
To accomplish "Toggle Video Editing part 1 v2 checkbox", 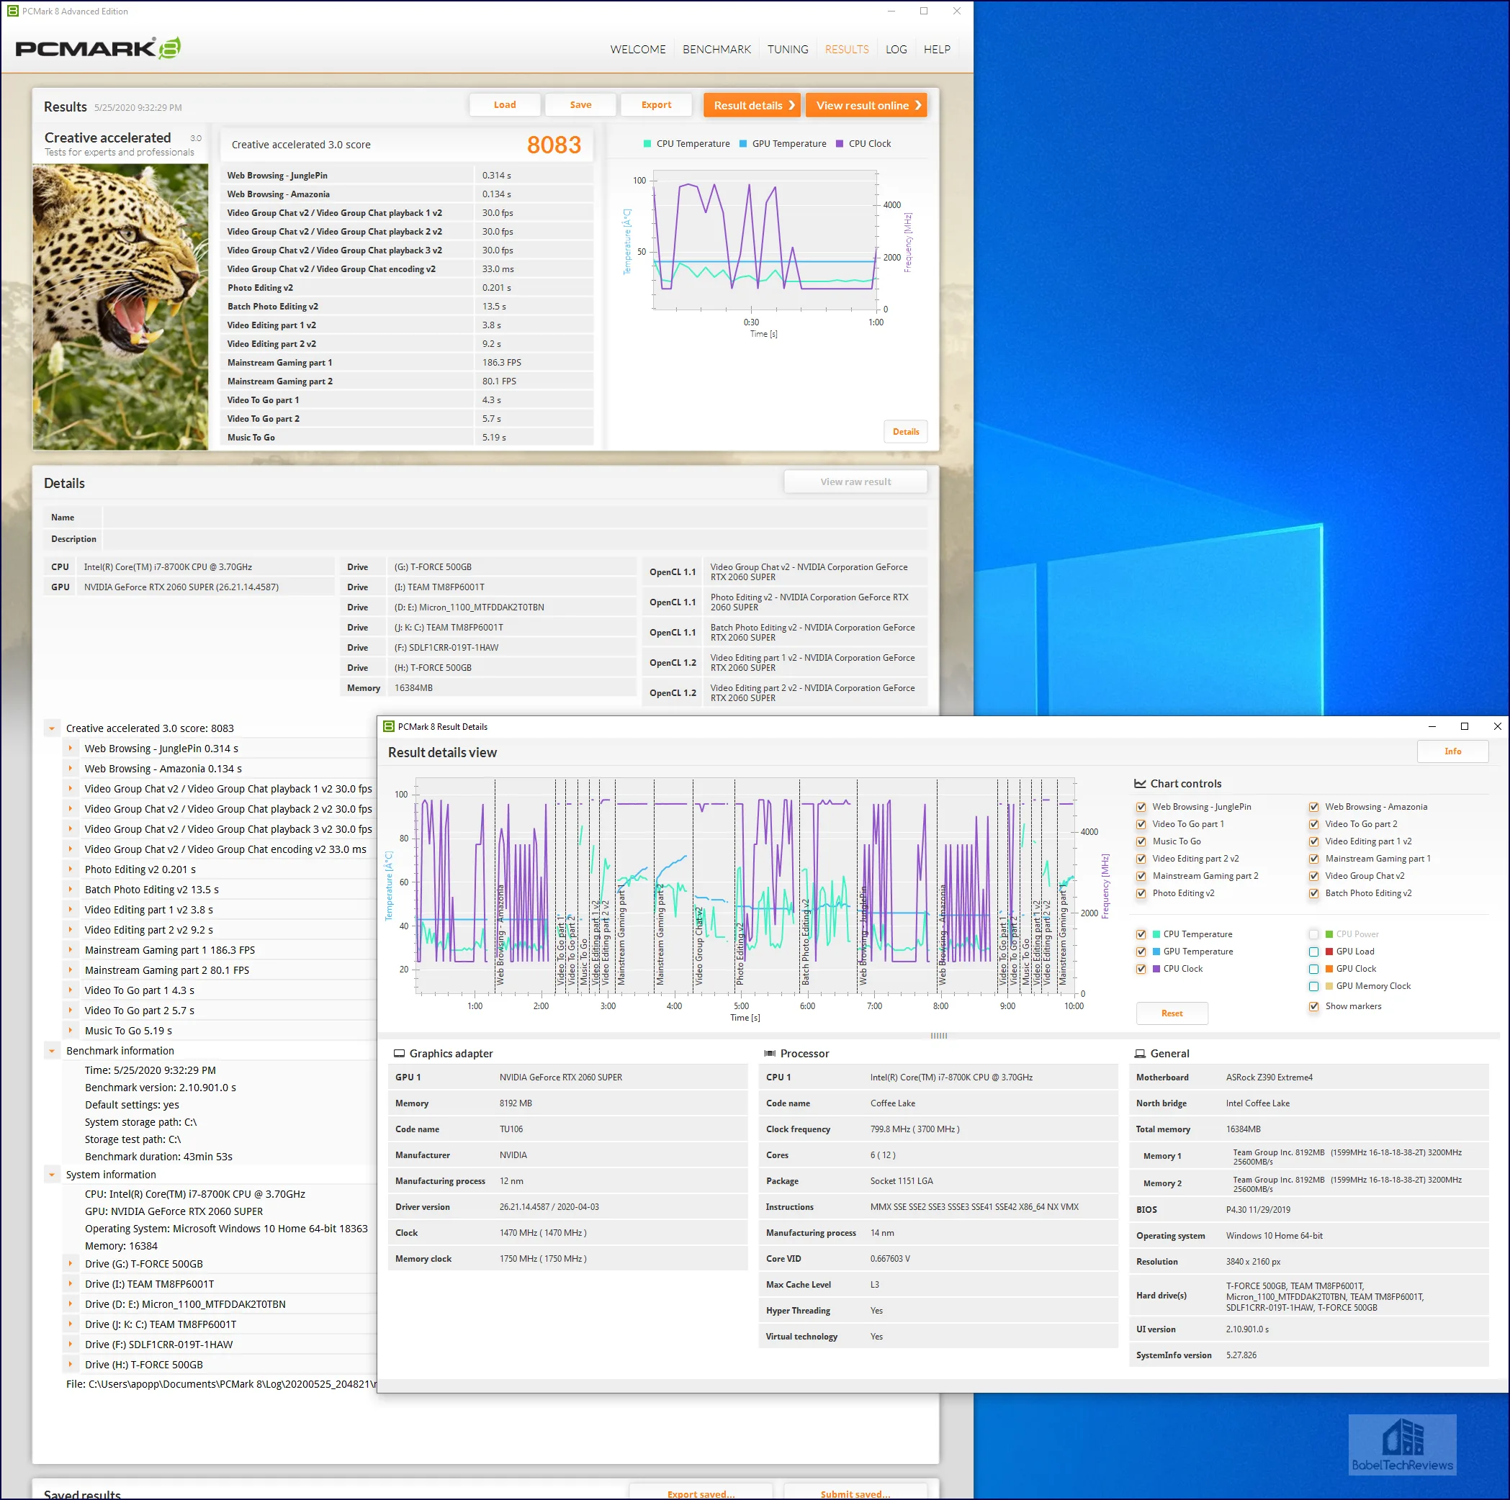I will tap(1314, 841).
